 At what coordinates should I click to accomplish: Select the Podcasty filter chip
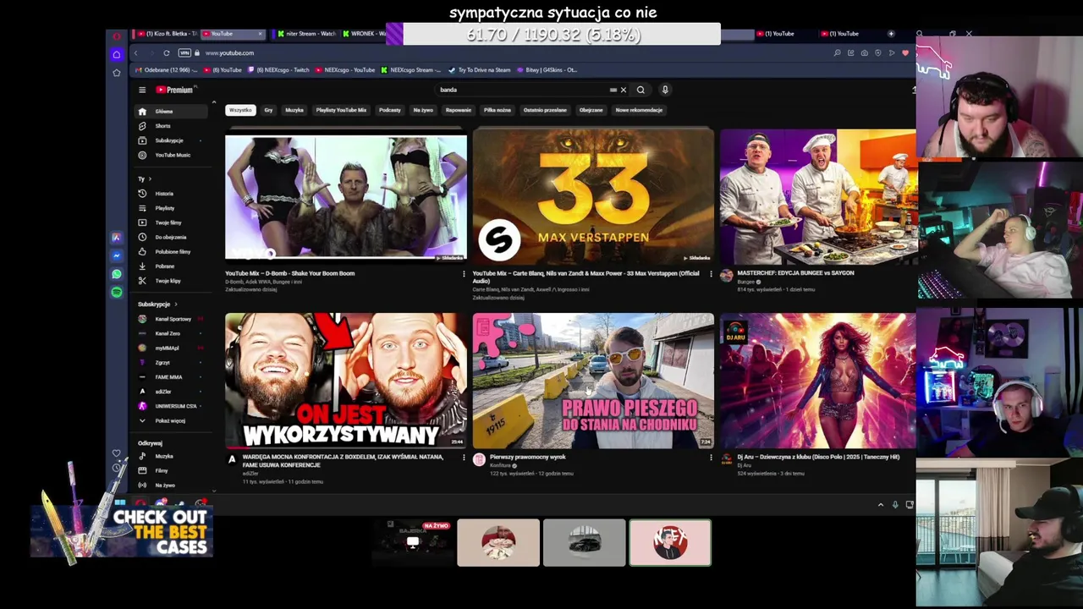point(390,110)
